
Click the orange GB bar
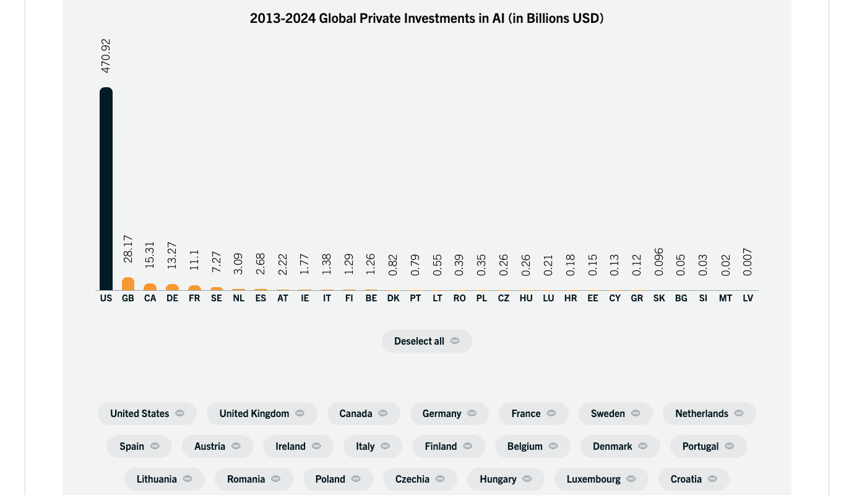tap(128, 284)
